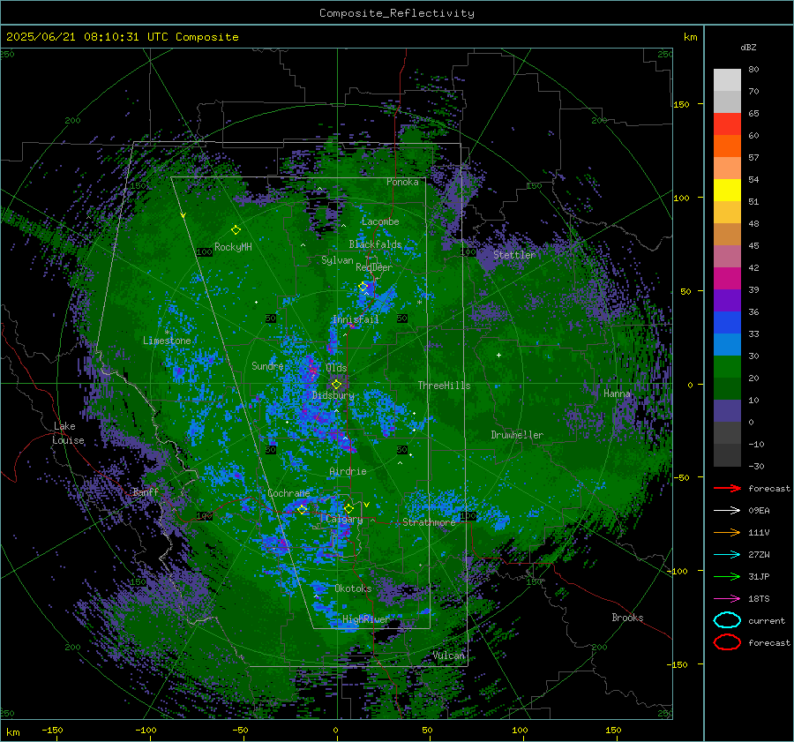Click the white 09EA arrow in legend
This screenshot has height=742, width=794.
[x=727, y=511]
